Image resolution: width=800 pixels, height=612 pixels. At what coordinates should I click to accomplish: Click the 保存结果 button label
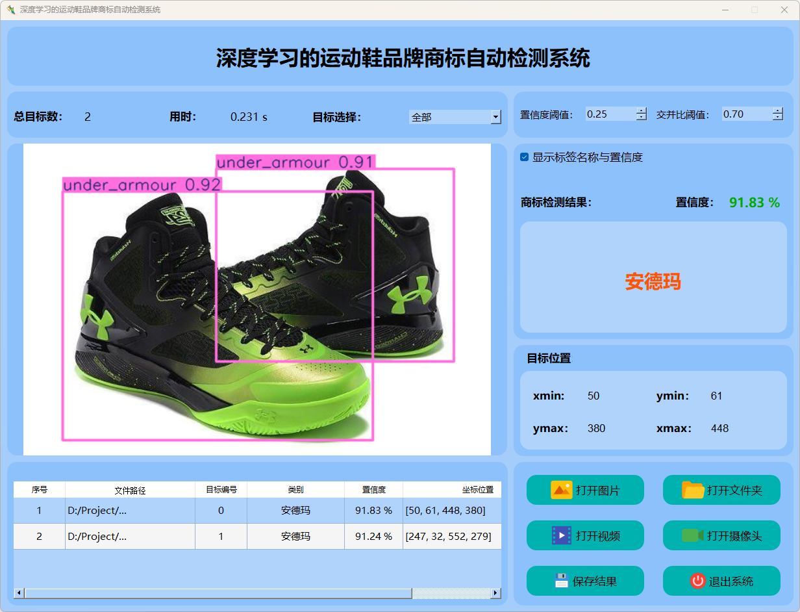pos(594,581)
